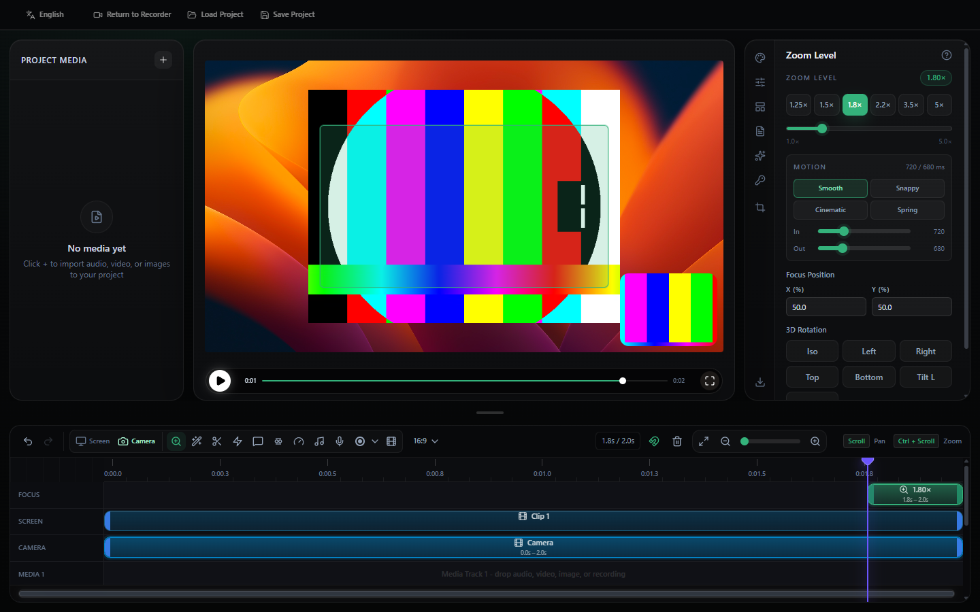
Task: Apply Right 3D rotation
Action: (x=926, y=352)
